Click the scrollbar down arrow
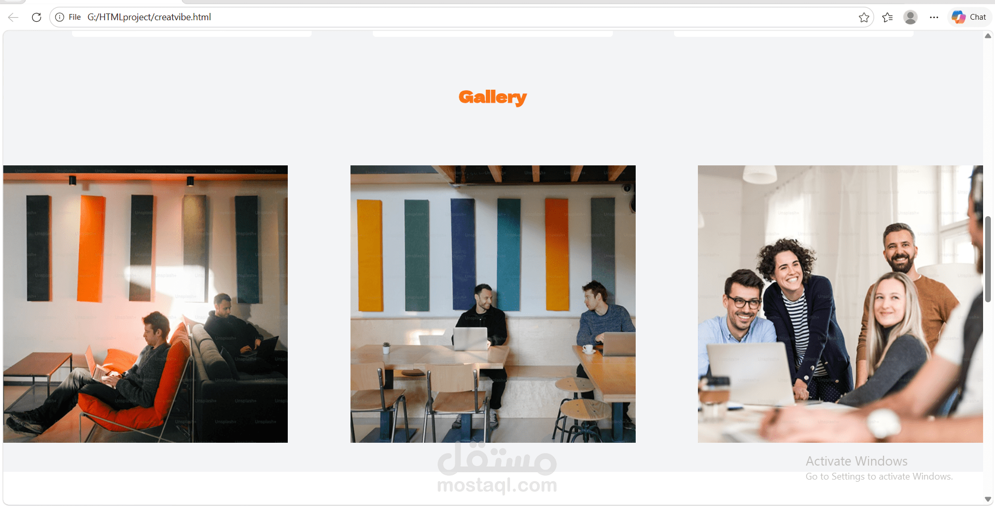995x506 pixels. pos(988,499)
